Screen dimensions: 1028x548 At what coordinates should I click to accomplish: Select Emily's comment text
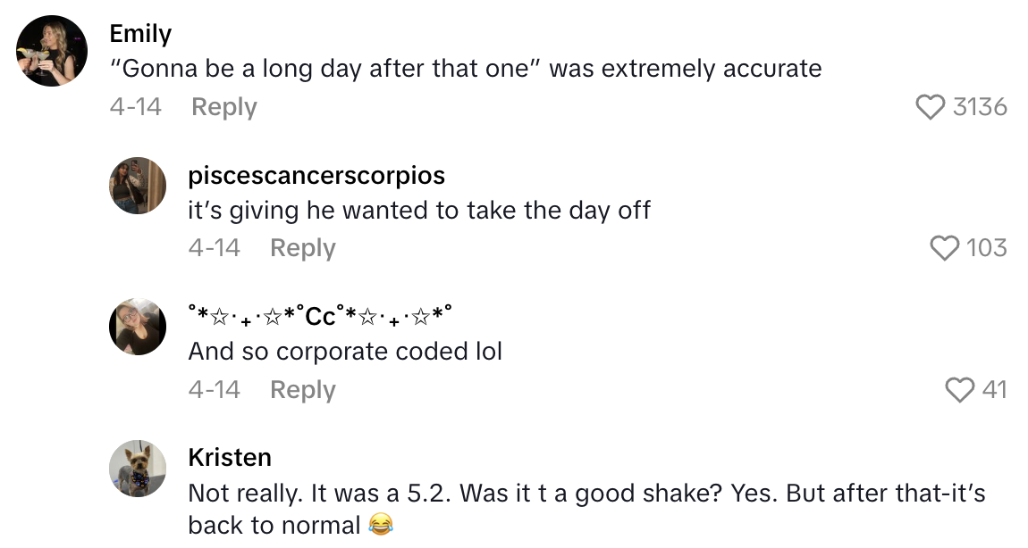tap(465, 69)
